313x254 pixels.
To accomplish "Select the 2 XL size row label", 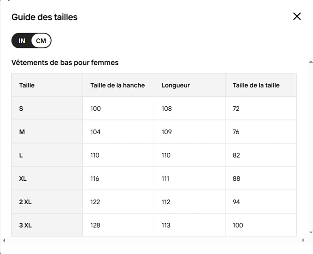I will [x=25, y=202].
